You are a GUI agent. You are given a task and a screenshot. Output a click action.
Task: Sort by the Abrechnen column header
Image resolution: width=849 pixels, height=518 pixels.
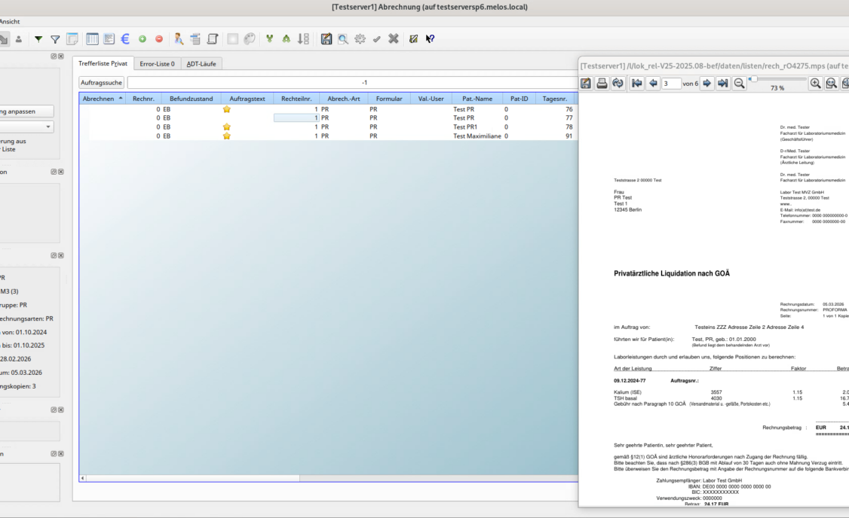point(102,99)
